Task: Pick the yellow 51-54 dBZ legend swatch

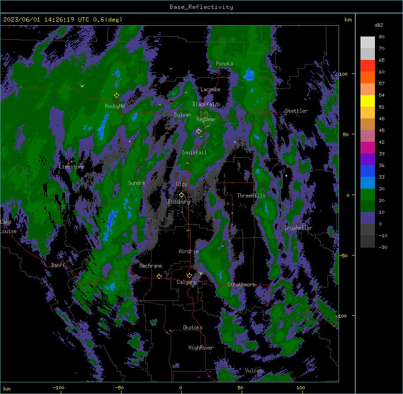Action: pos(367,101)
